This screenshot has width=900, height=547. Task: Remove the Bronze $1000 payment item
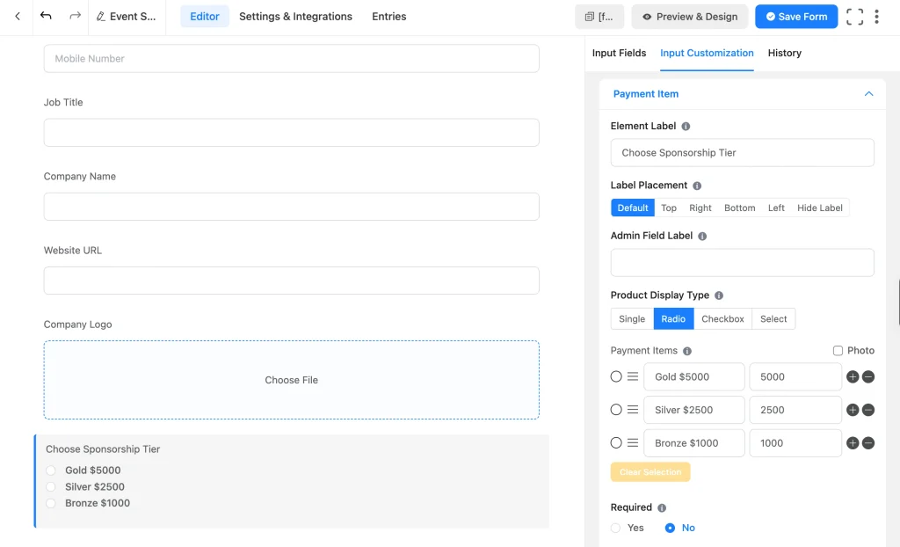pyautogui.click(x=867, y=443)
